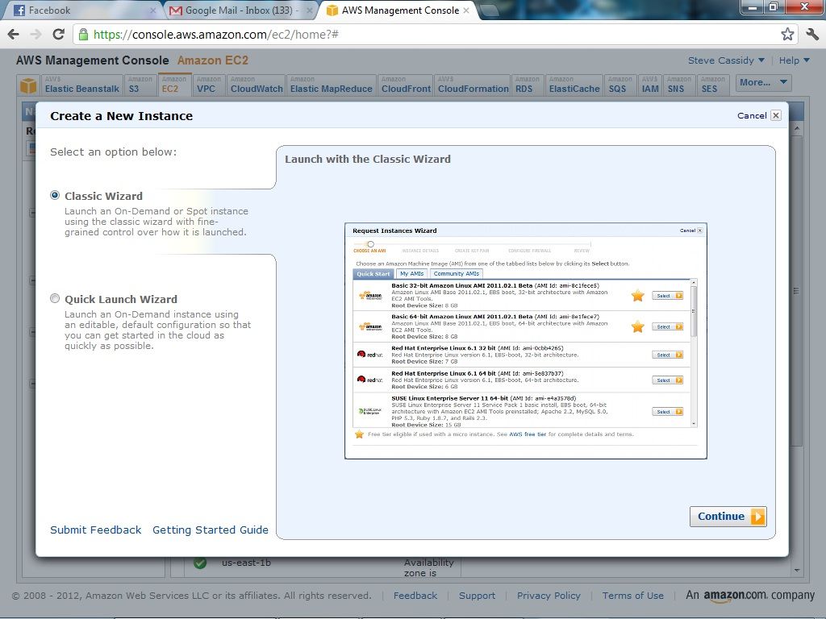826x619 pixels.
Task: Switch to the ElastiCache tab
Action: [x=574, y=85]
